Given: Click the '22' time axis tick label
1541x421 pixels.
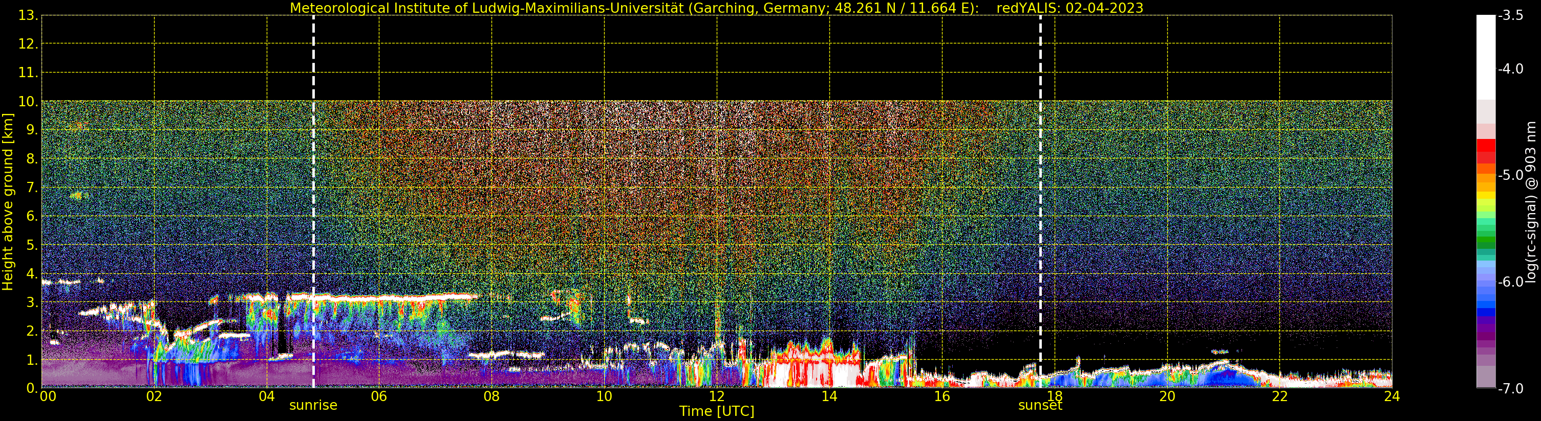Looking at the screenshot, I should (x=1279, y=396).
